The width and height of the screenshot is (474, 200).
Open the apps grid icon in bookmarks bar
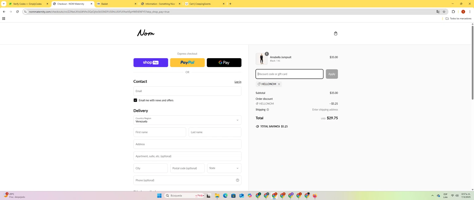point(4,19)
